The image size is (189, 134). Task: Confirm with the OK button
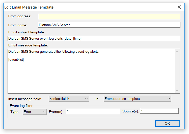(167, 123)
